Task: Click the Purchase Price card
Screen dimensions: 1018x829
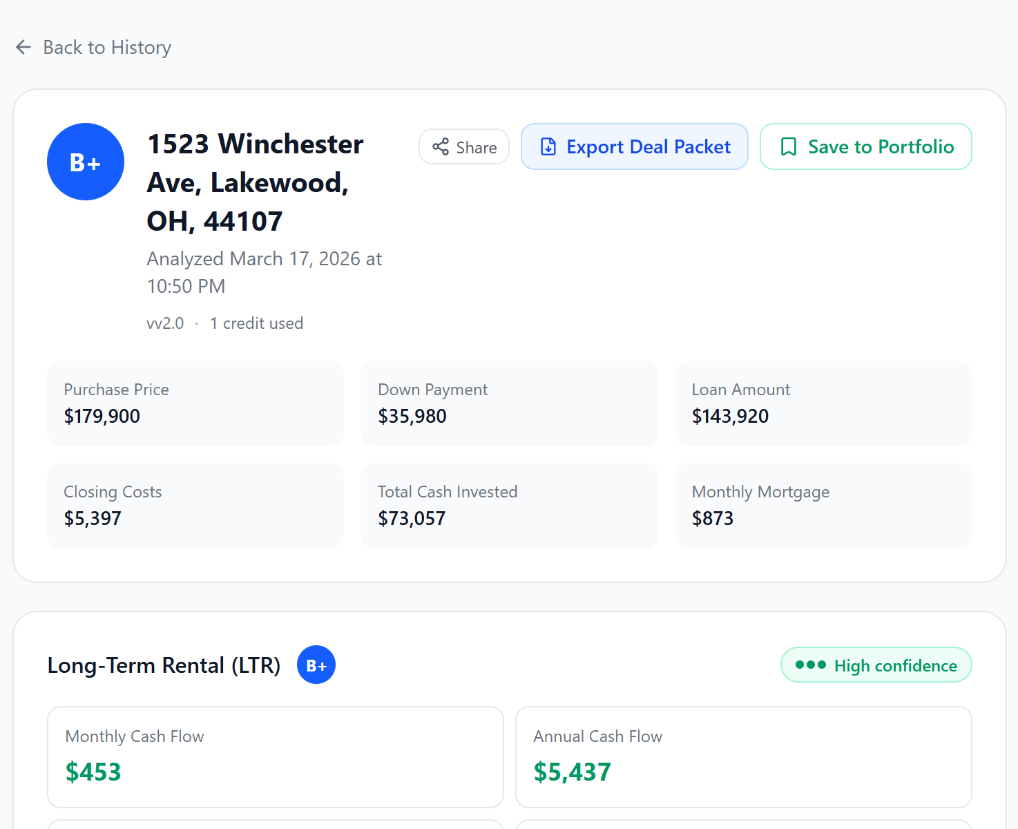Action: click(x=195, y=403)
